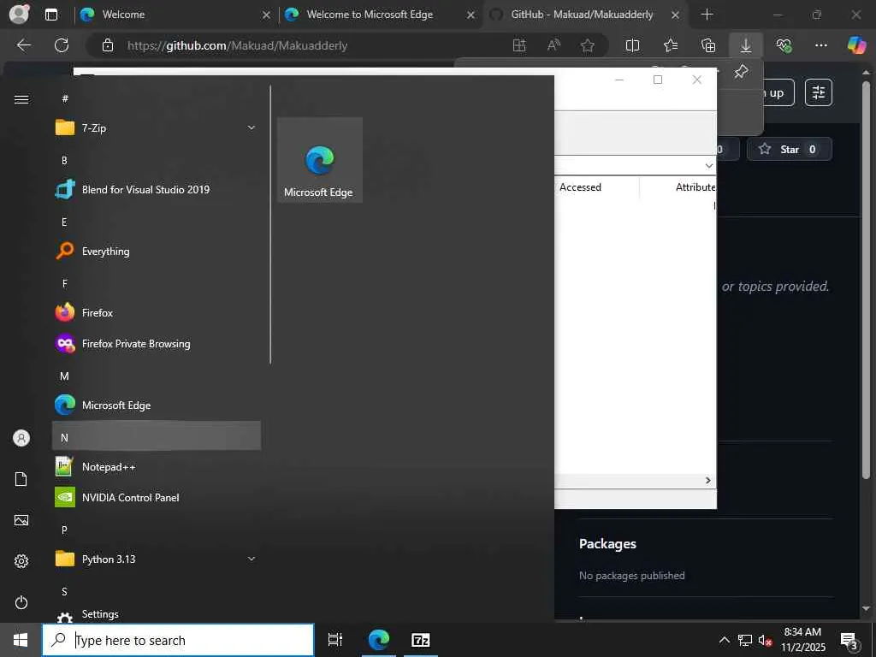Image resolution: width=876 pixels, height=657 pixels.
Task: Open GitHub appearance settings button
Action: coord(819,92)
